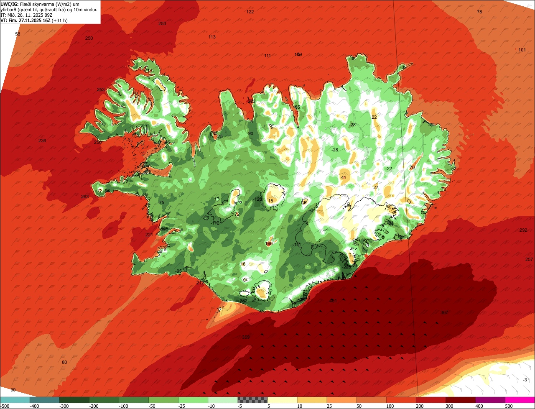
Task: Click the yellow-orange 10 to 25 legend swatch
Action: click(312, 400)
